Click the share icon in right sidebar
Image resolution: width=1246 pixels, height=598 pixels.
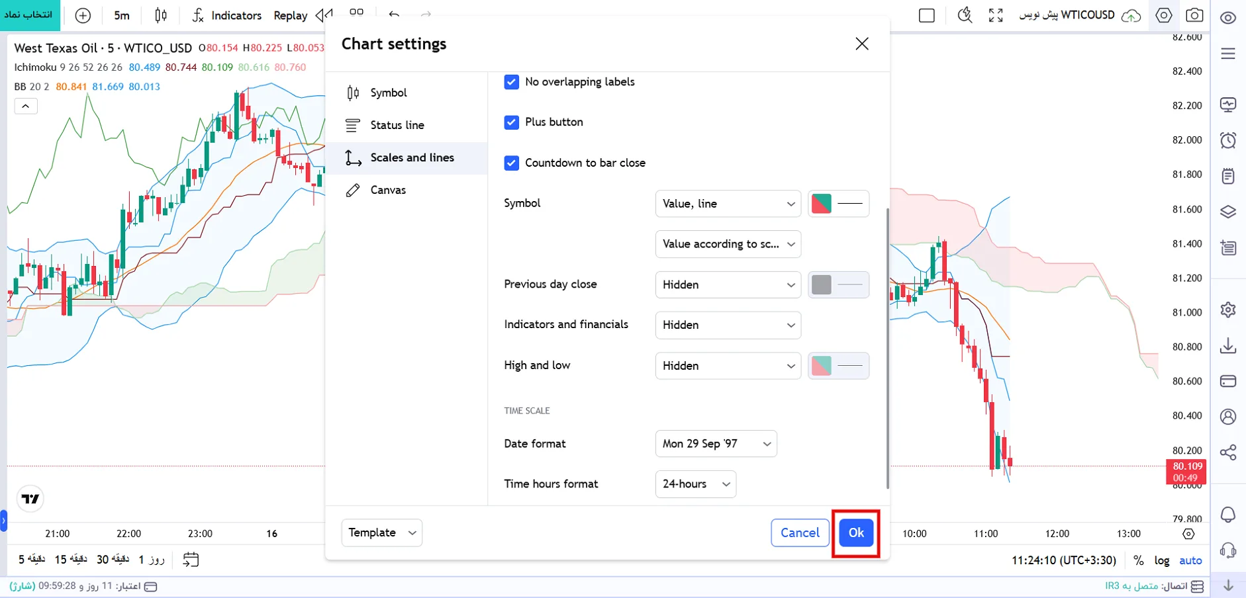[1228, 452]
